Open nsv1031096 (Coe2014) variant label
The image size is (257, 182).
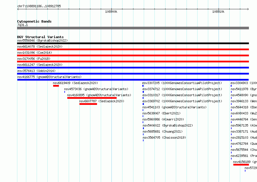coord(35,53)
